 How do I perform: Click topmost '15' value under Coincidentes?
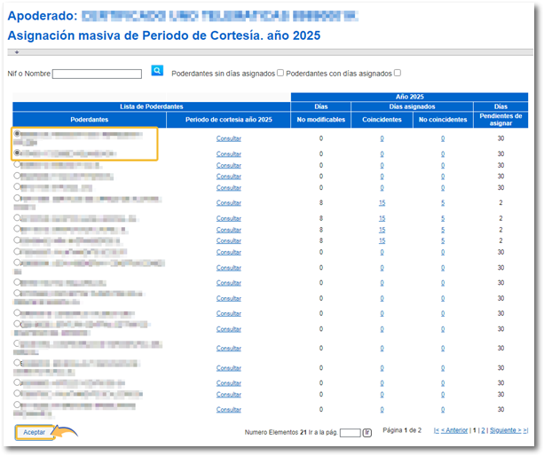tap(382, 202)
